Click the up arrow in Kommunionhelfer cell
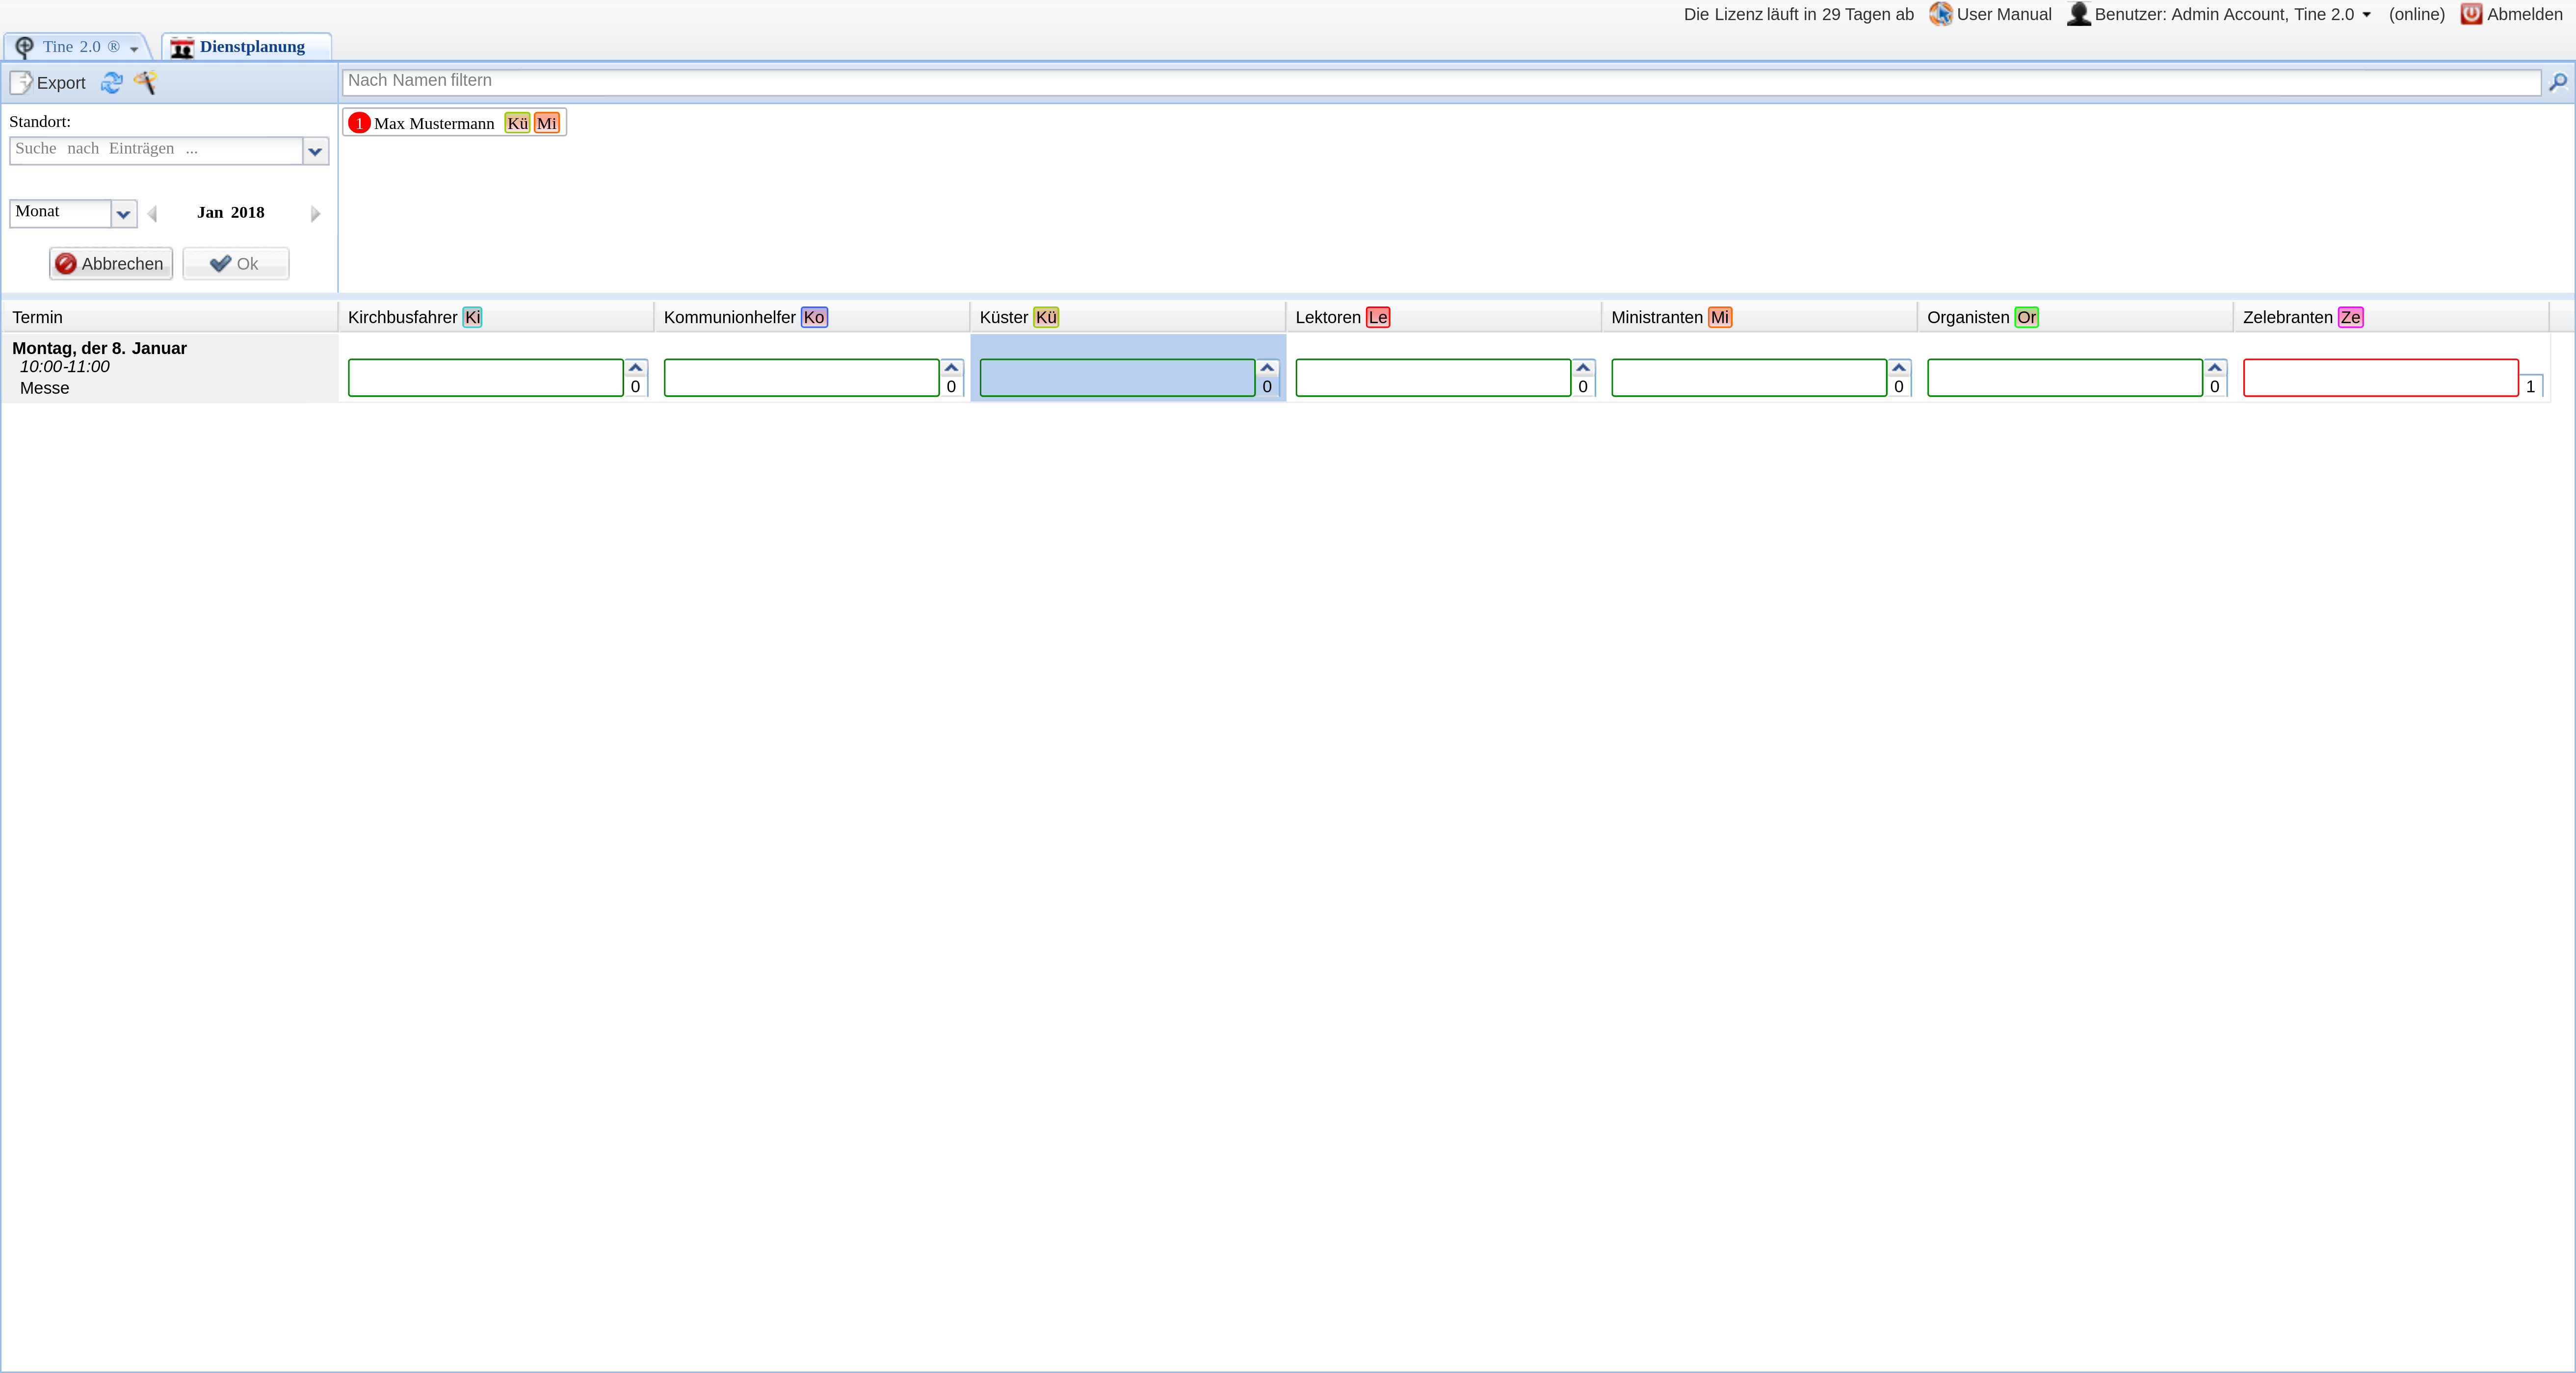 (x=952, y=368)
